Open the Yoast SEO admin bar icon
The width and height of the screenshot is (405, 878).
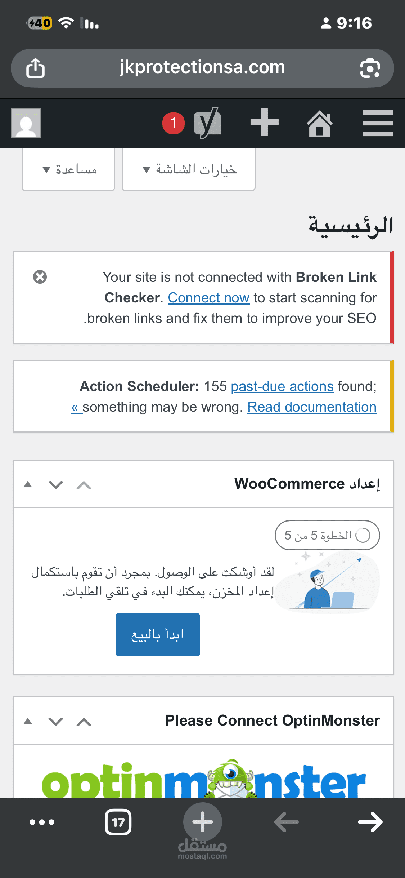207,123
